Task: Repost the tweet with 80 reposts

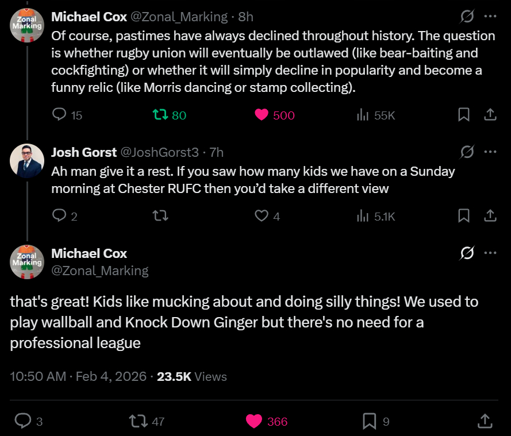Action: (160, 115)
